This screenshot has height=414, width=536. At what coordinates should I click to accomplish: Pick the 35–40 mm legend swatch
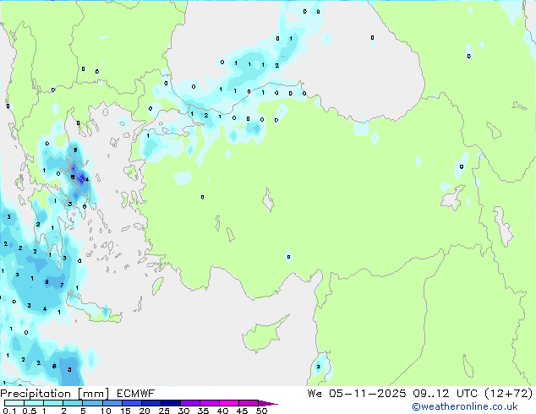tap(210, 403)
